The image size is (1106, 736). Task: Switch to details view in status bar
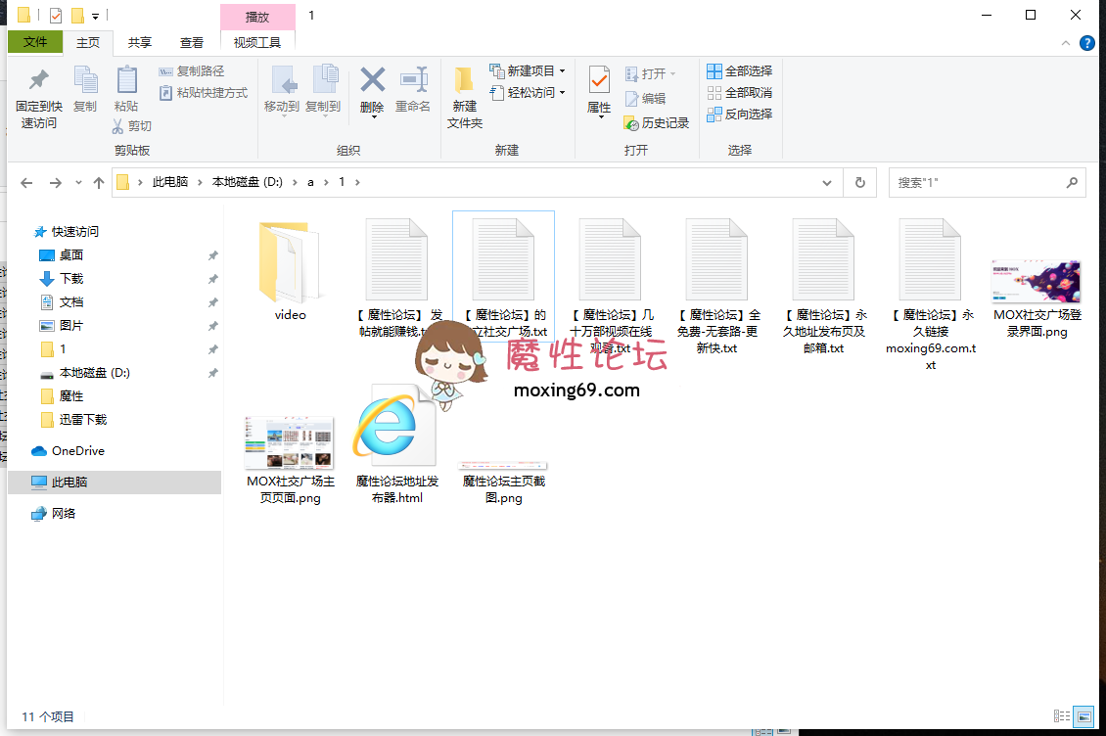pyautogui.click(x=1062, y=716)
